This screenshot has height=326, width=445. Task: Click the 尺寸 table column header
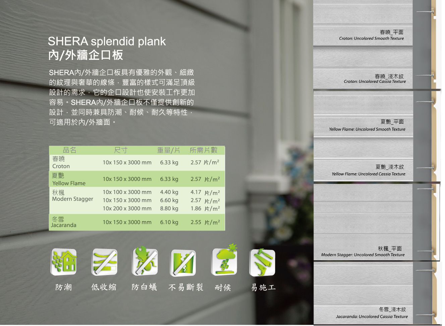point(121,150)
